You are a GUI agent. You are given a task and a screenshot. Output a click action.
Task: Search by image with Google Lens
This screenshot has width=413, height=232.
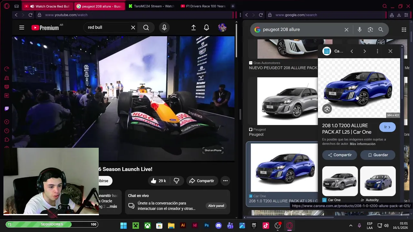click(370, 30)
